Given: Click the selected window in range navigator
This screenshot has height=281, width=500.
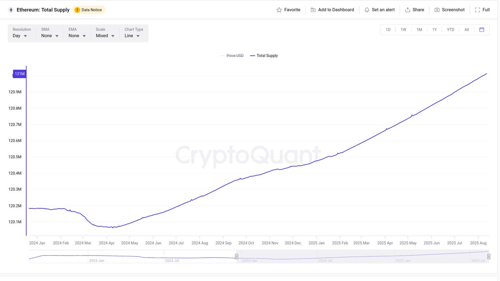Looking at the screenshot, I should [x=362, y=256].
